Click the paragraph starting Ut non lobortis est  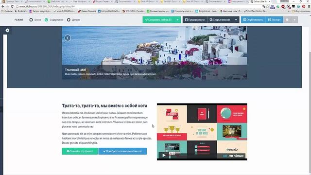[105, 120]
